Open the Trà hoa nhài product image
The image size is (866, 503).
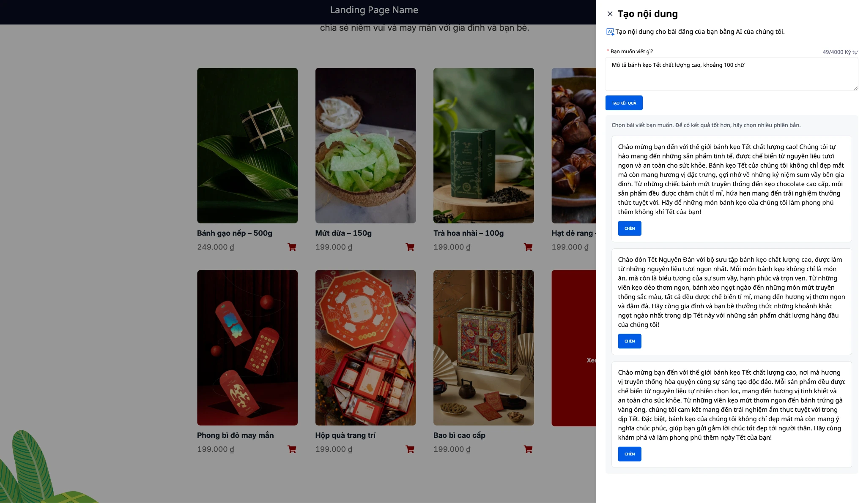pos(483,146)
